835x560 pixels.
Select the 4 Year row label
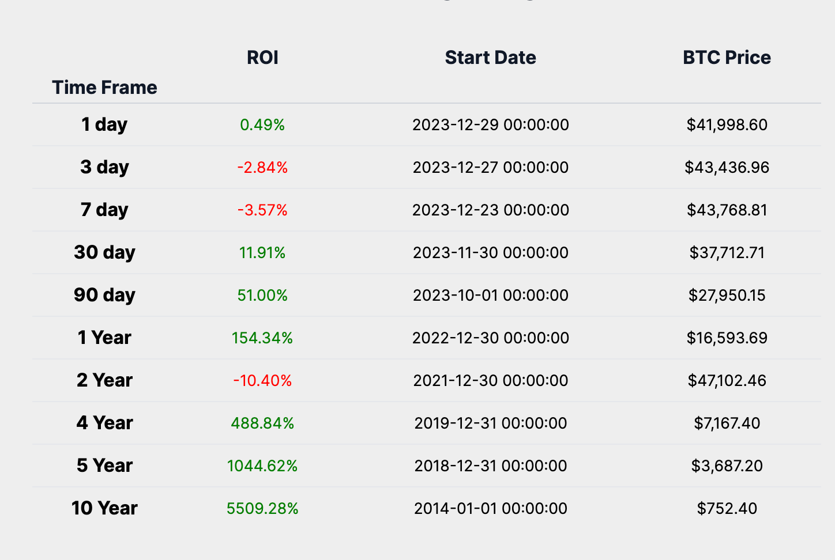[104, 423]
